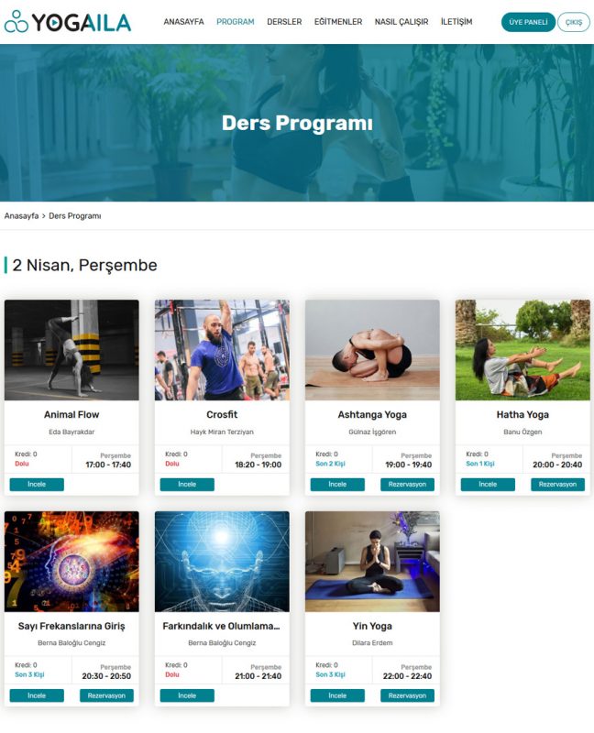Open the Crosfit class image
The width and height of the screenshot is (594, 733).
click(222, 350)
